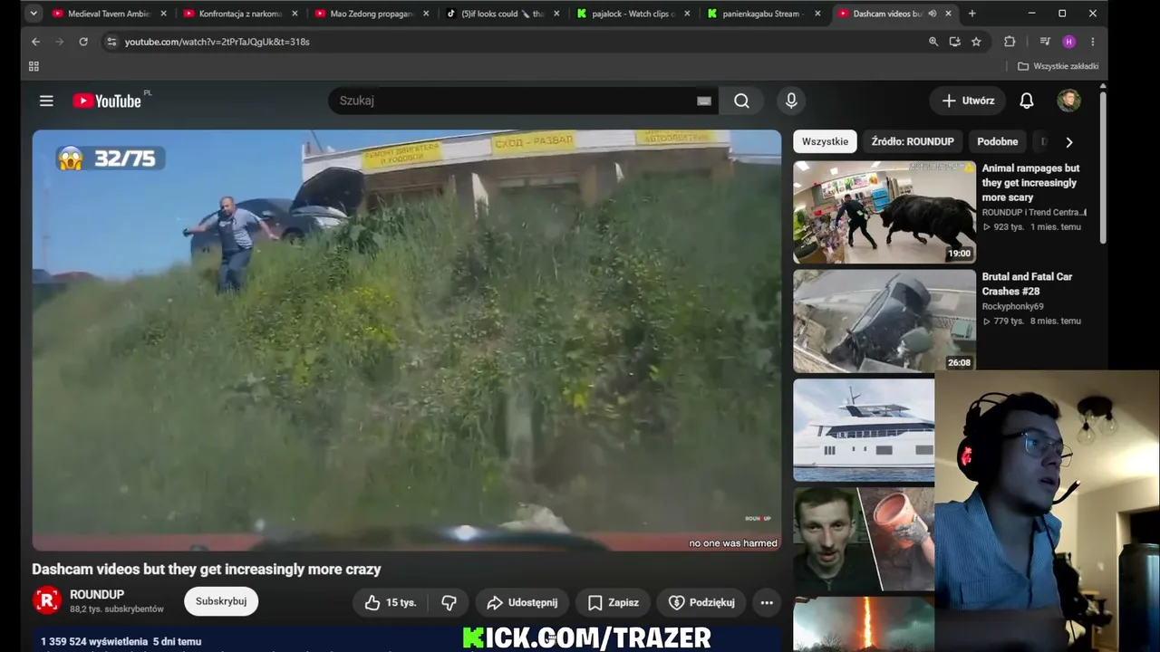Image resolution: width=1160 pixels, height=652 pixels.
Task: Save video with Zapisz button
Action: (613, 602)
